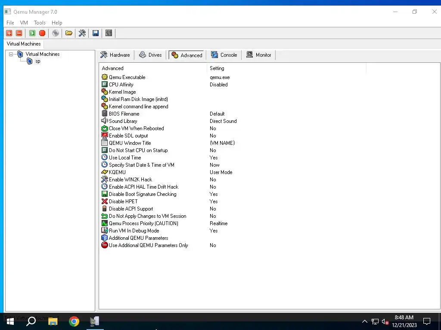Screen dimensions: 441x330
Task: Click the Virtual Machines panel tab
Action: pos(24,44)
